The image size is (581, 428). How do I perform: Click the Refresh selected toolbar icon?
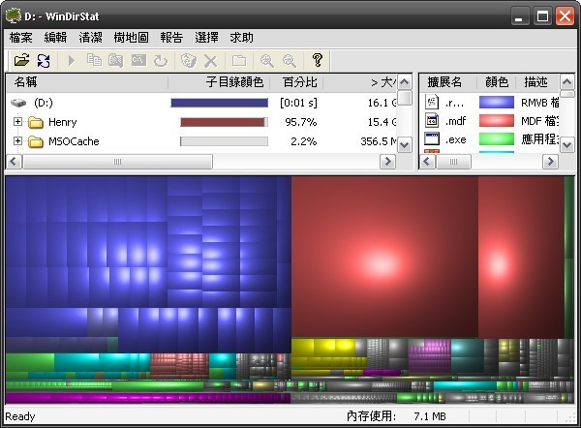click(161, 60)
